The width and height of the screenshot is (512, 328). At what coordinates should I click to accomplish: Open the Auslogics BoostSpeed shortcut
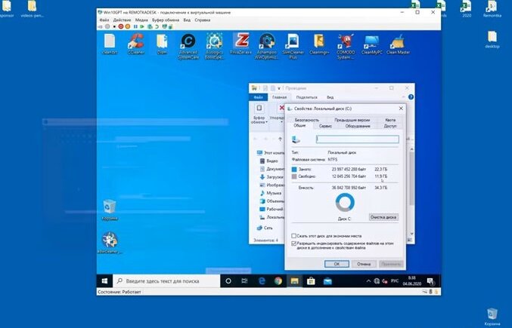click(214, 46)
